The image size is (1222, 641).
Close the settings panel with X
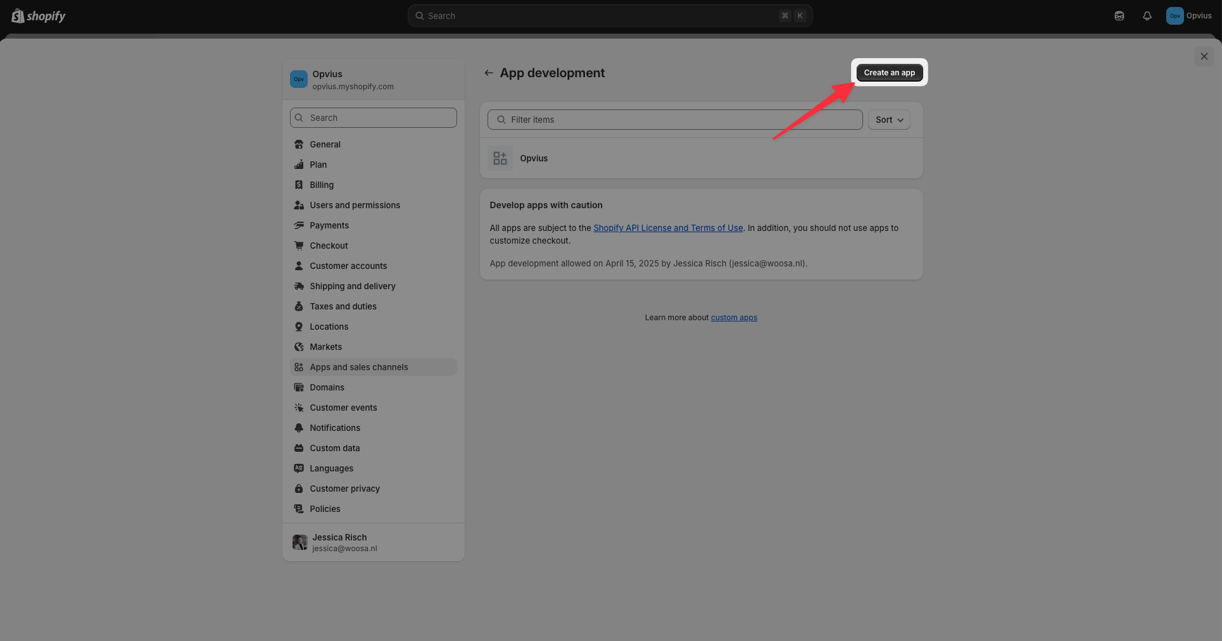coord(1204,56)
